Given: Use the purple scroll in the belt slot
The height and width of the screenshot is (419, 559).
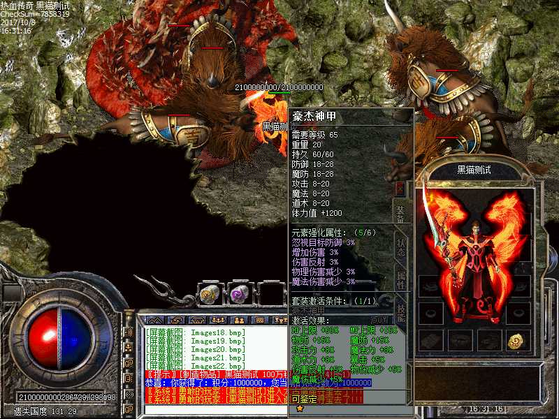Looking at the screenshot, I should pyautogui.click(x=240, y=294).
